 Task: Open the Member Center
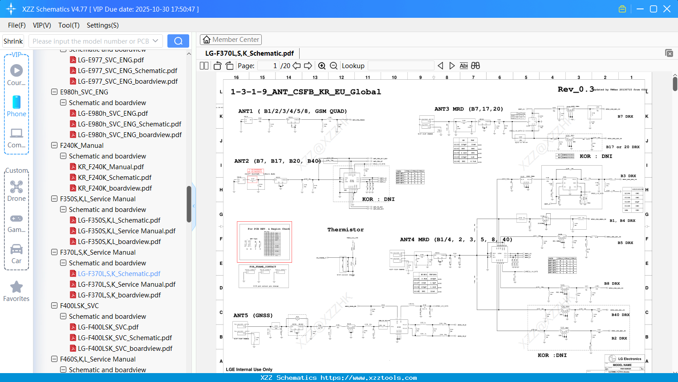[231, 39]
